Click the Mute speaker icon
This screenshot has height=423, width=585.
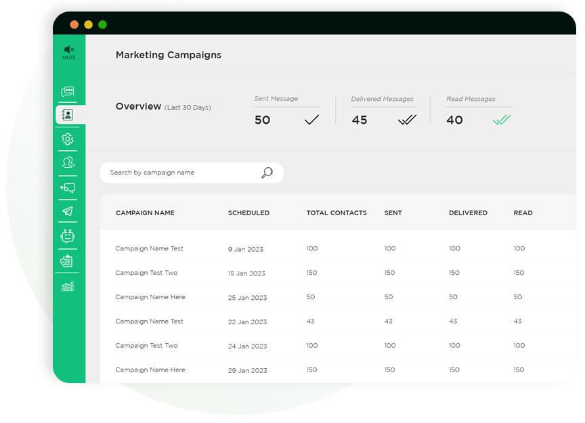click(x=69, y=49)
